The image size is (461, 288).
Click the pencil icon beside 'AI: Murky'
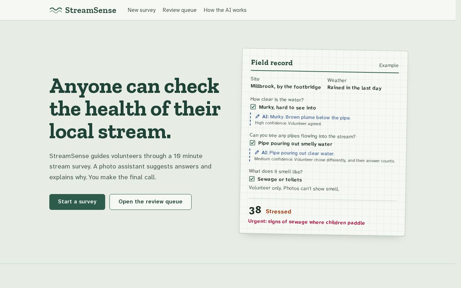pyautogui.click(x=258, y=116)
